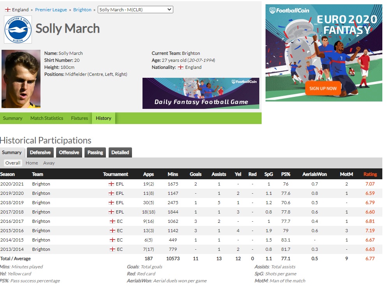Click the England flag icon in breadcrumb
Image resolution: width=387 pixels, height=287 pixels.
pos(8,10)
